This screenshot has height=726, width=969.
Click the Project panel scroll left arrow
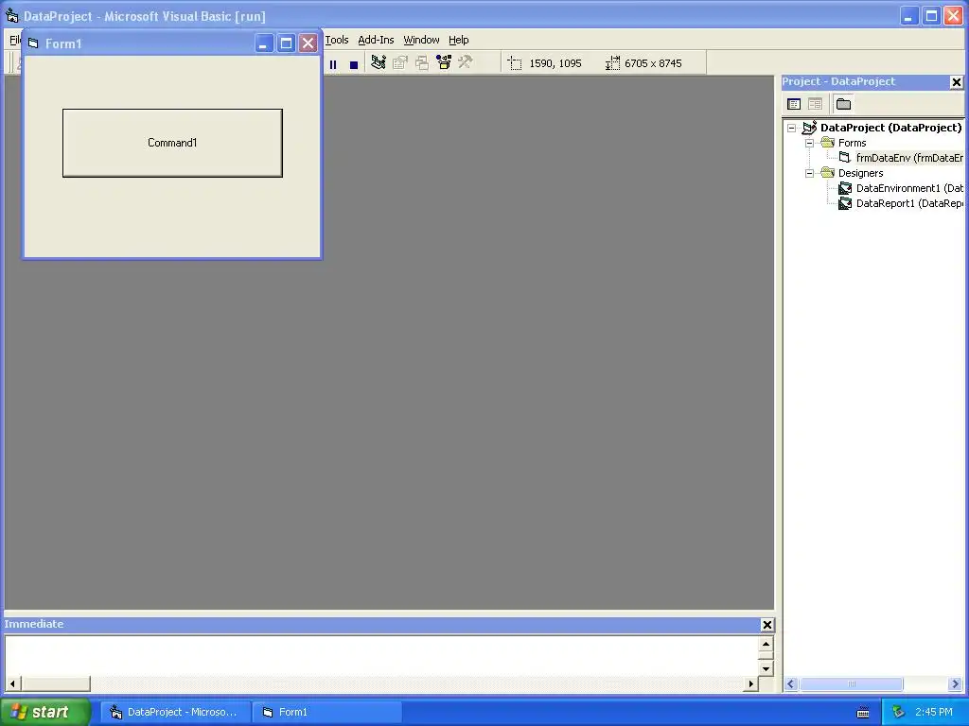point(791,684)
